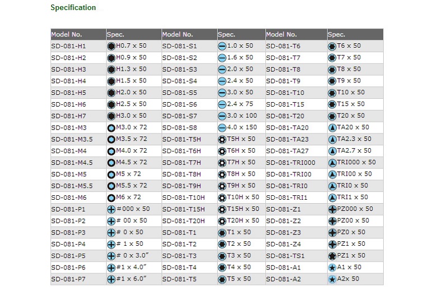Click the nut driver icon next to M4.5 x 72
This screenshot has height=303, width=432.
[111, 163]
